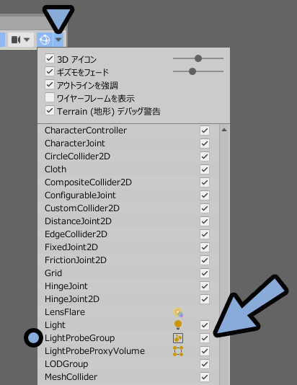Click the Light bulb gizmo icon
297x385 pixels.
tap(178, 325)
